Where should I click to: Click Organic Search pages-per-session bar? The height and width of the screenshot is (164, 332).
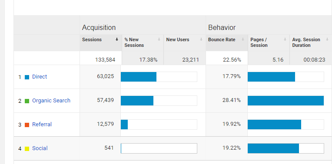[286, 101]
